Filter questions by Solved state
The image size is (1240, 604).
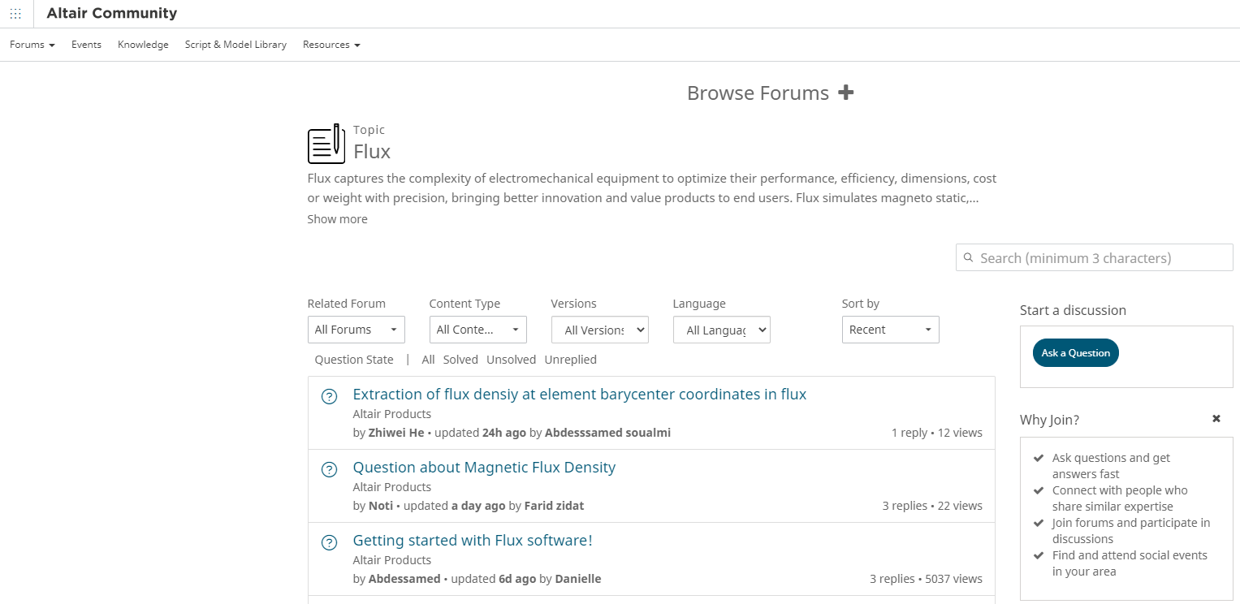pyautogui.click(x=460, y=360)
